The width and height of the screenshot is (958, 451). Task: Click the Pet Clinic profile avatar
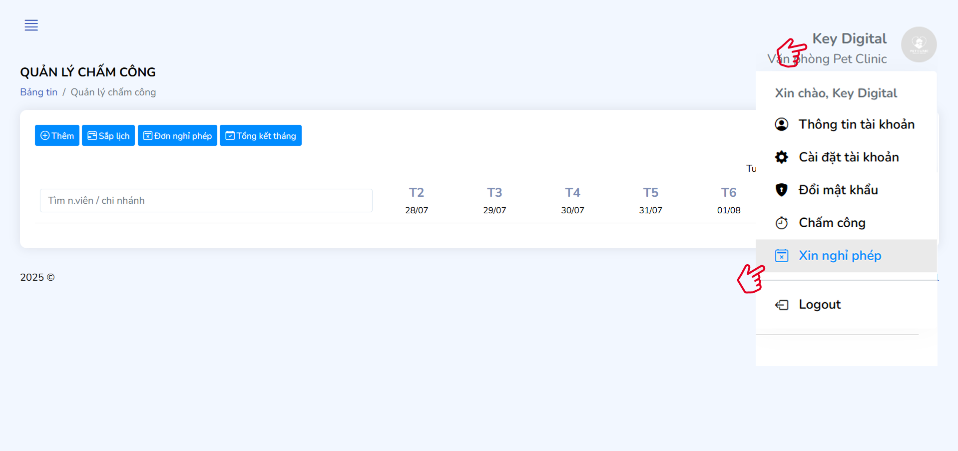[x=918, y=44]
